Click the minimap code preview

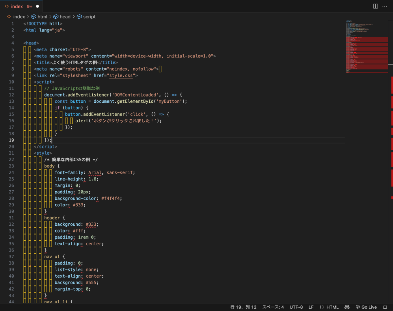click(367, 46)
